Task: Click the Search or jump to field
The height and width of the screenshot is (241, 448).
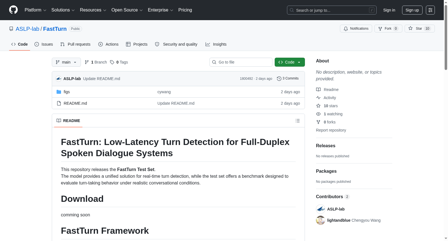Action: [x=332, y=10]
